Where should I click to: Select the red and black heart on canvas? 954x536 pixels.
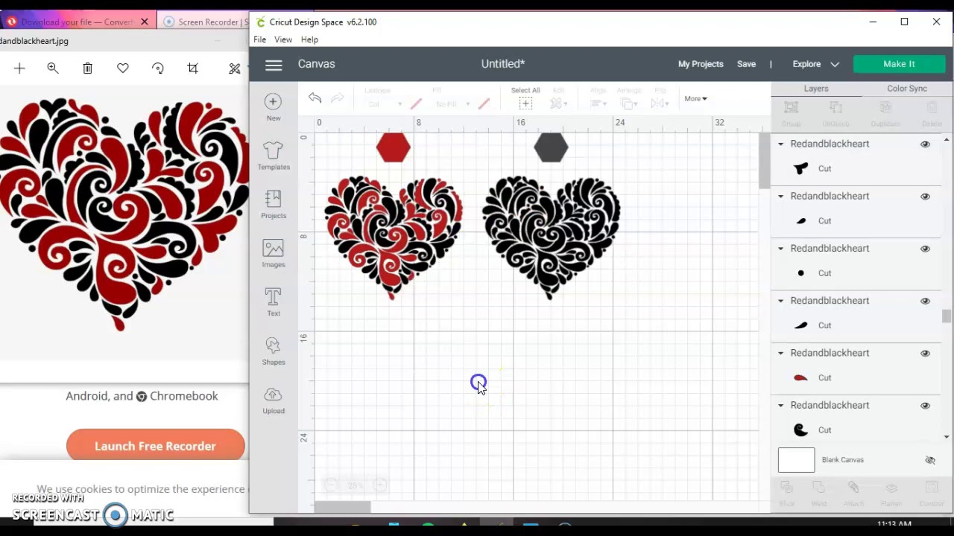393,237
